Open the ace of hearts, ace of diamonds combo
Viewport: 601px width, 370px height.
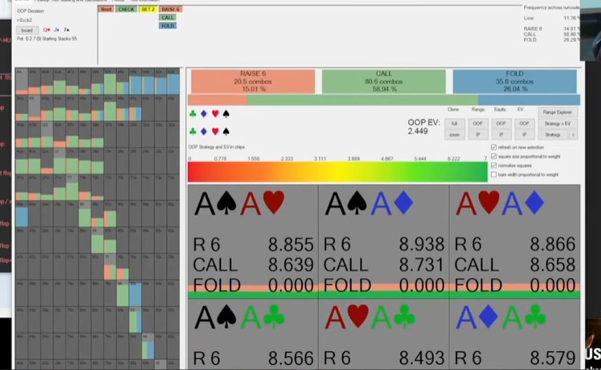[x=515, y=241]
